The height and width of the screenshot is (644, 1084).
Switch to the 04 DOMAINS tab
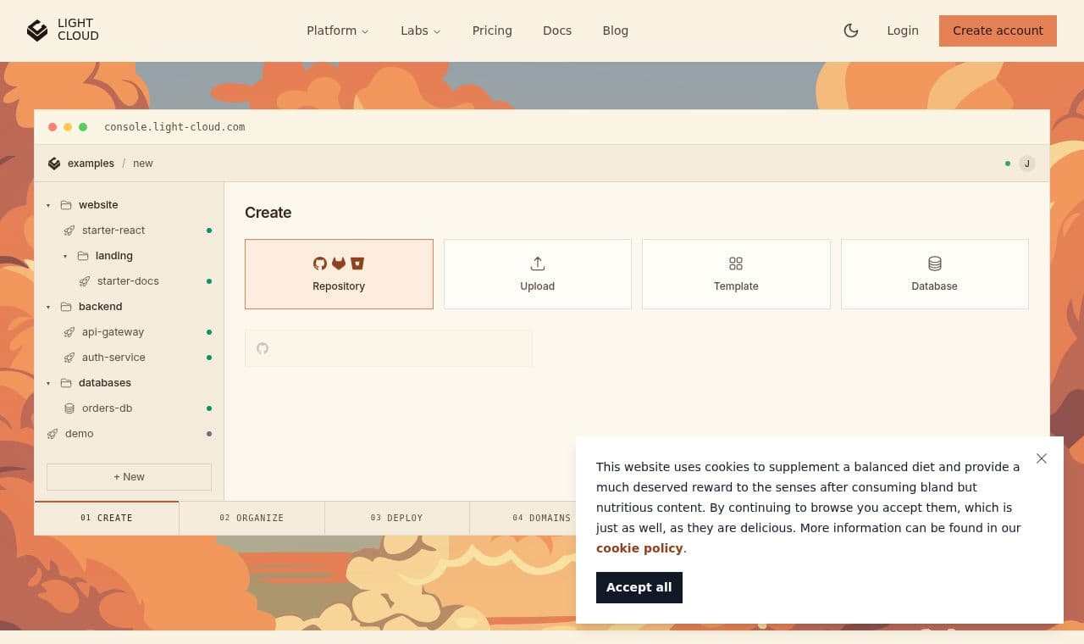541,518
